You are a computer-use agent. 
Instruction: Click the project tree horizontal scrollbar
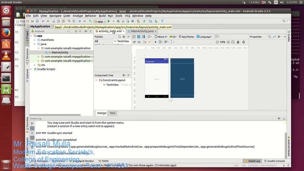tap(55, 115)
